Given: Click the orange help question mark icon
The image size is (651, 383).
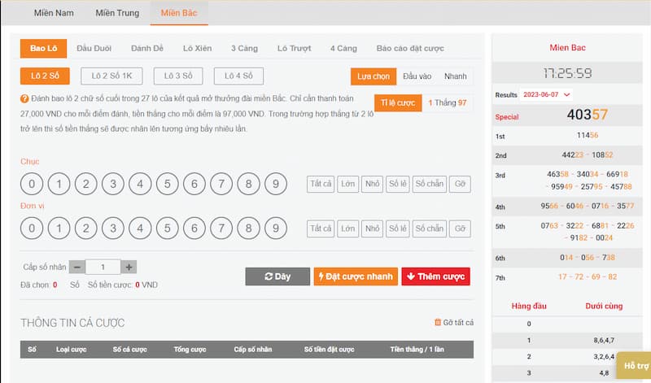Looking at the screenshot, I should pyautogui.click(x=24, y=98).
